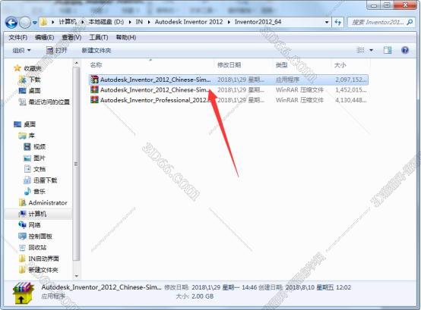Click the 打开 toolbar button
This screenshot has width=421, height=310.
tap(57, 50)
